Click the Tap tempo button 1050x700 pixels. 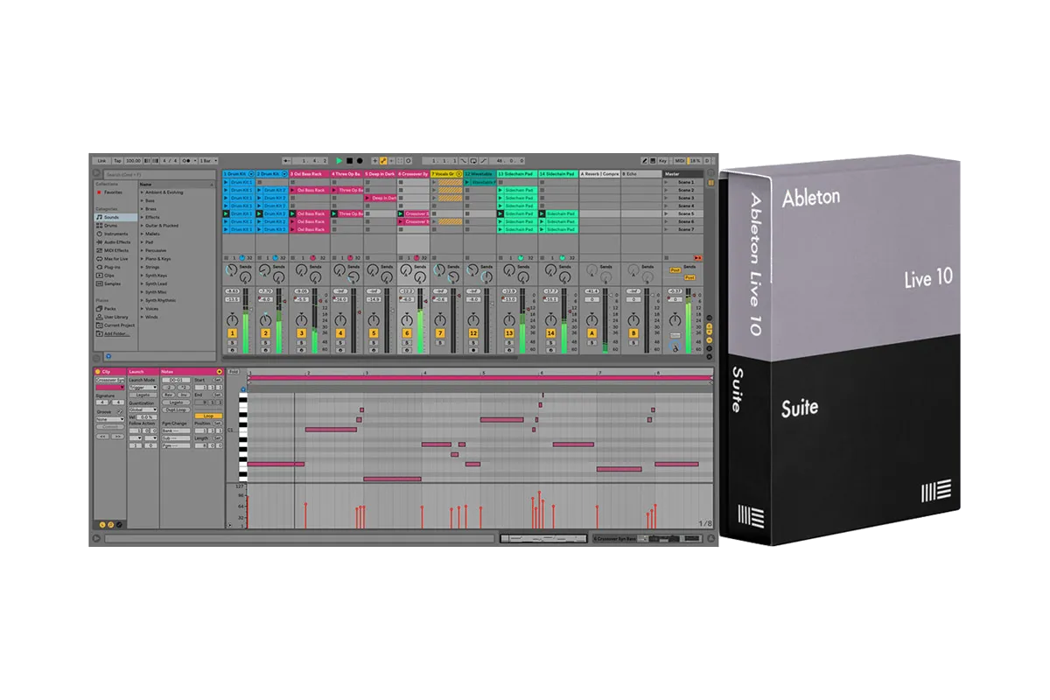pos(117,161)
